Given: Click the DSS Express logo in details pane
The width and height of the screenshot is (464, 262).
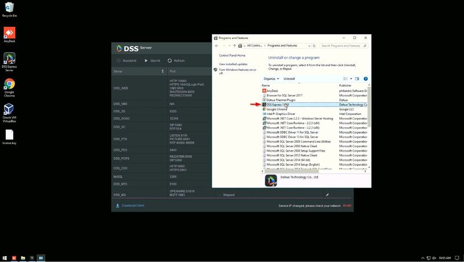Looking at the screenshot, I should click(x=271, y=181).
